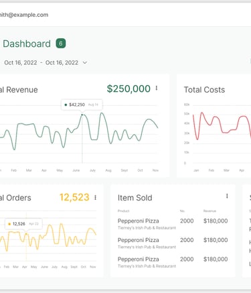Open the Item Sold three-dot menu
The image size is (251, 293).
227,196
